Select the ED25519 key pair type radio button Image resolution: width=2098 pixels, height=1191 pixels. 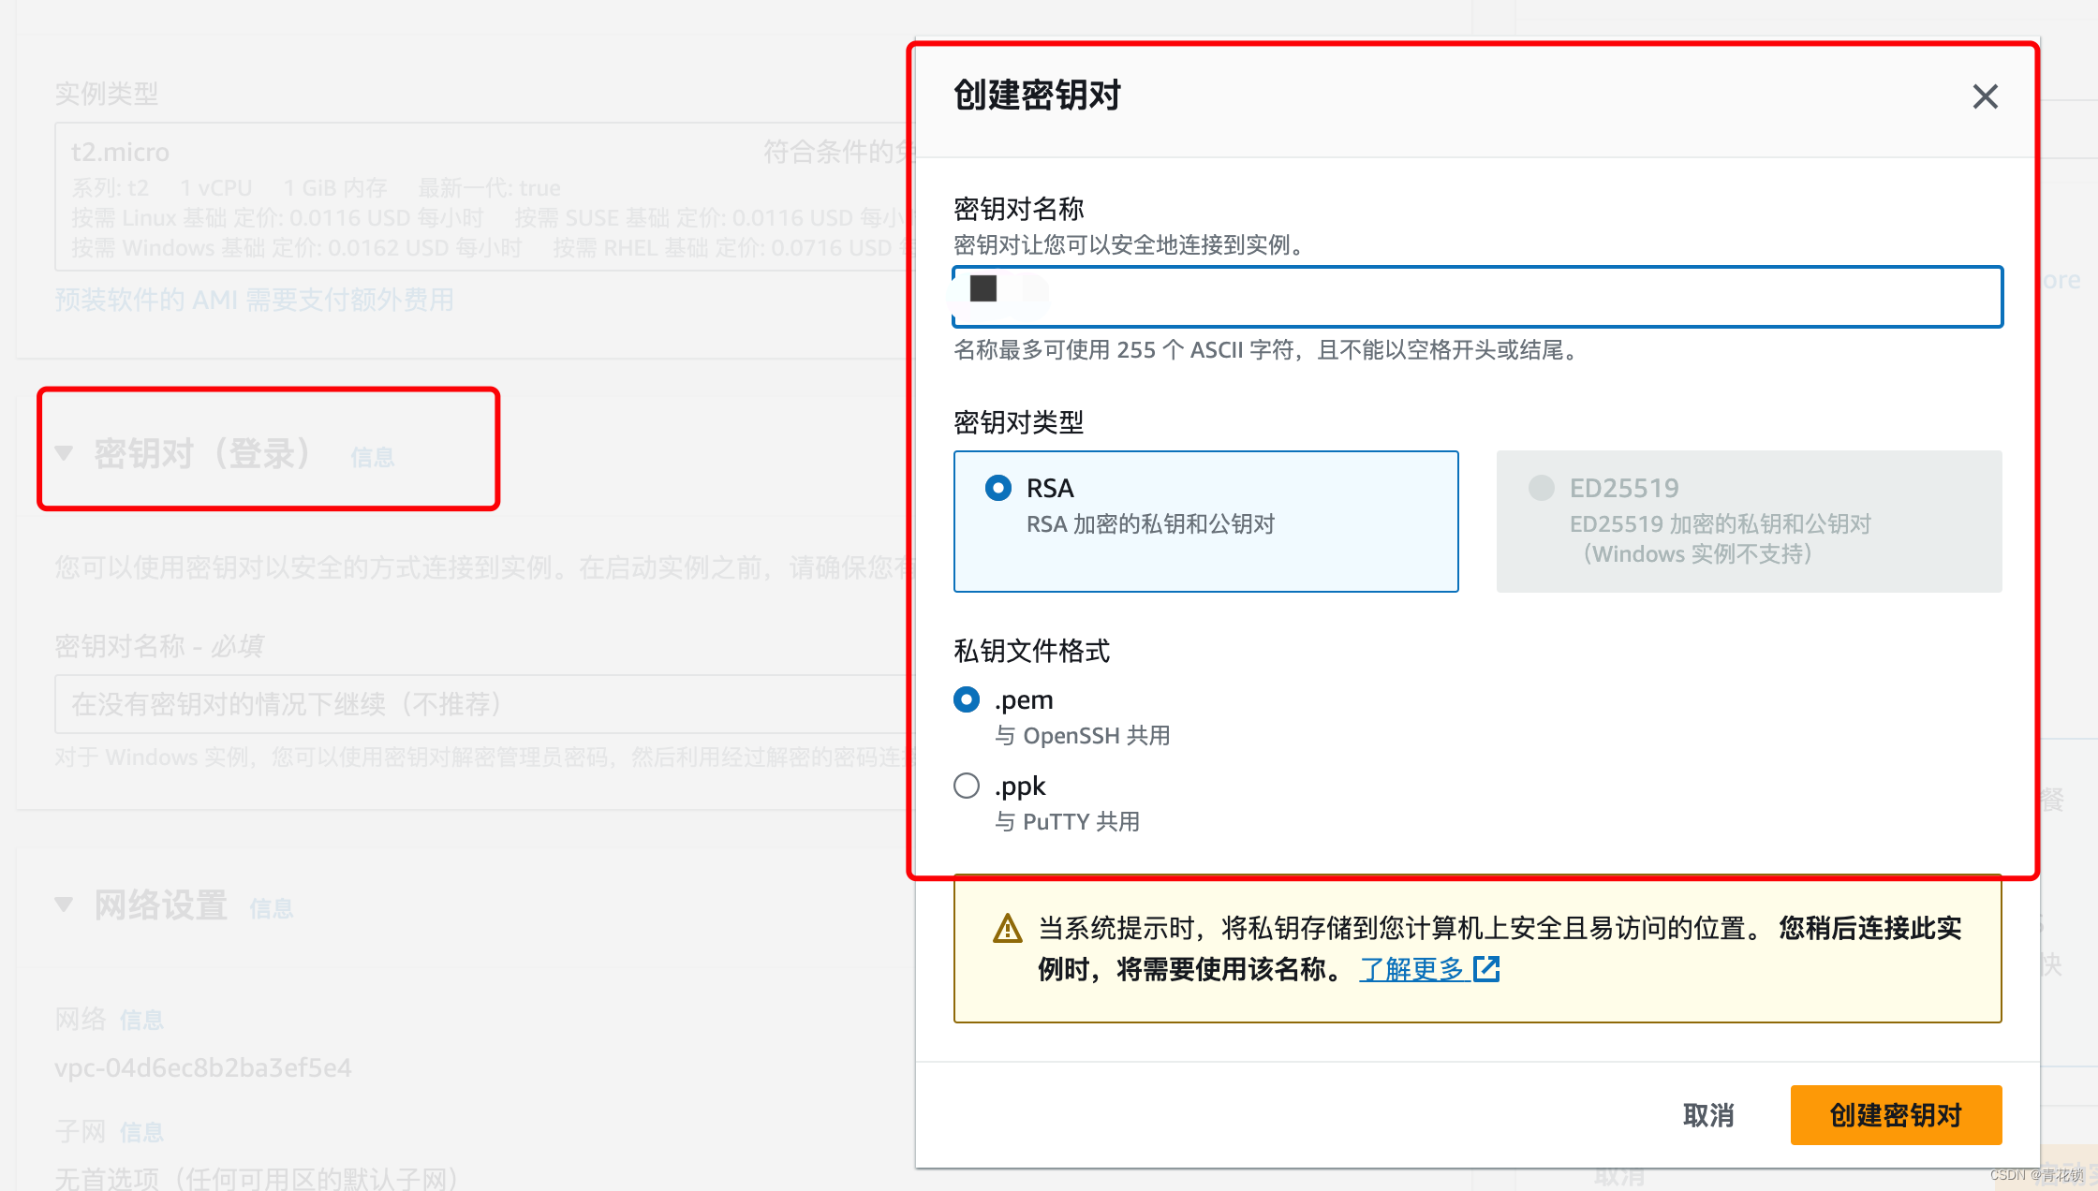point(1541,488)
